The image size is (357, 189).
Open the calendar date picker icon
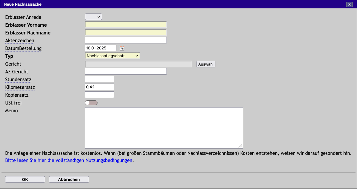121,48
